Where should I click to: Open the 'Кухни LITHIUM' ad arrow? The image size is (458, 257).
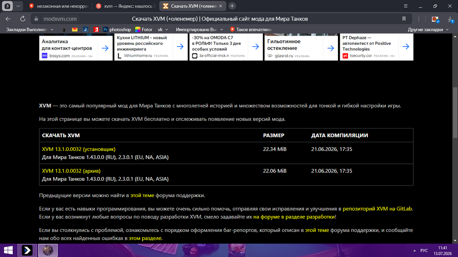[x=180, y=47]
